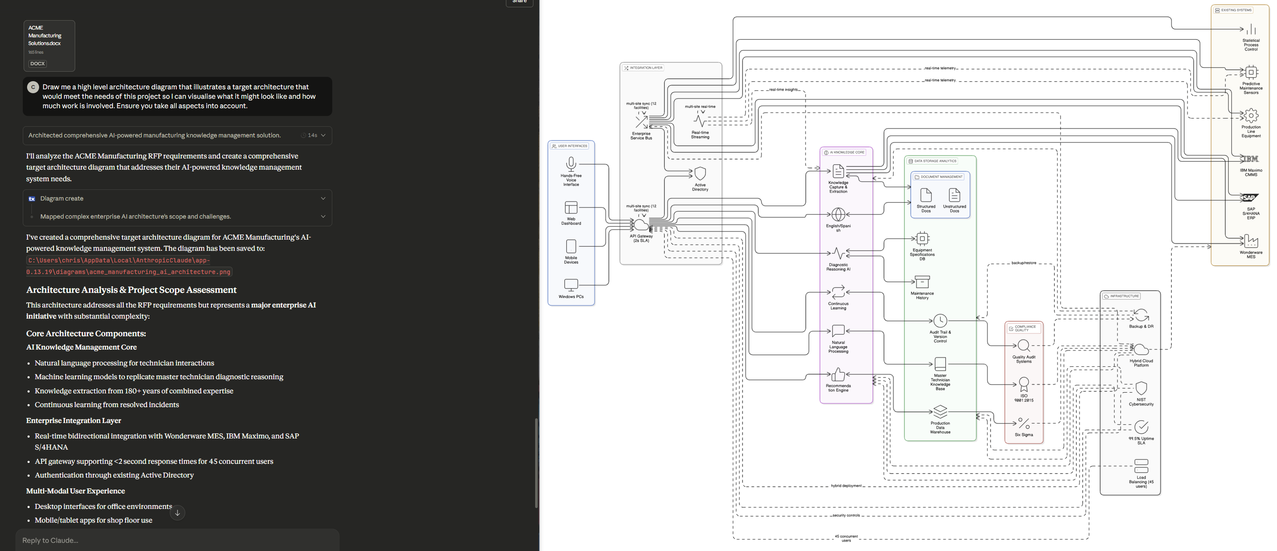The height and width of the screenshot is (551, 1277).
Task: Click the Backup & DR sync icon
Action: pos(1141,315)
